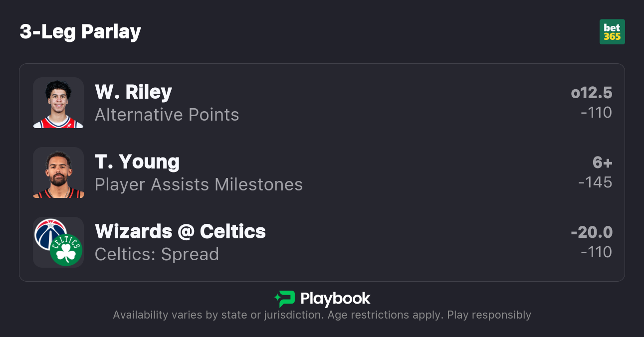Click the bet365 logo icon
This screenshot has width=644, height=337.
click(x=612, y=32)
